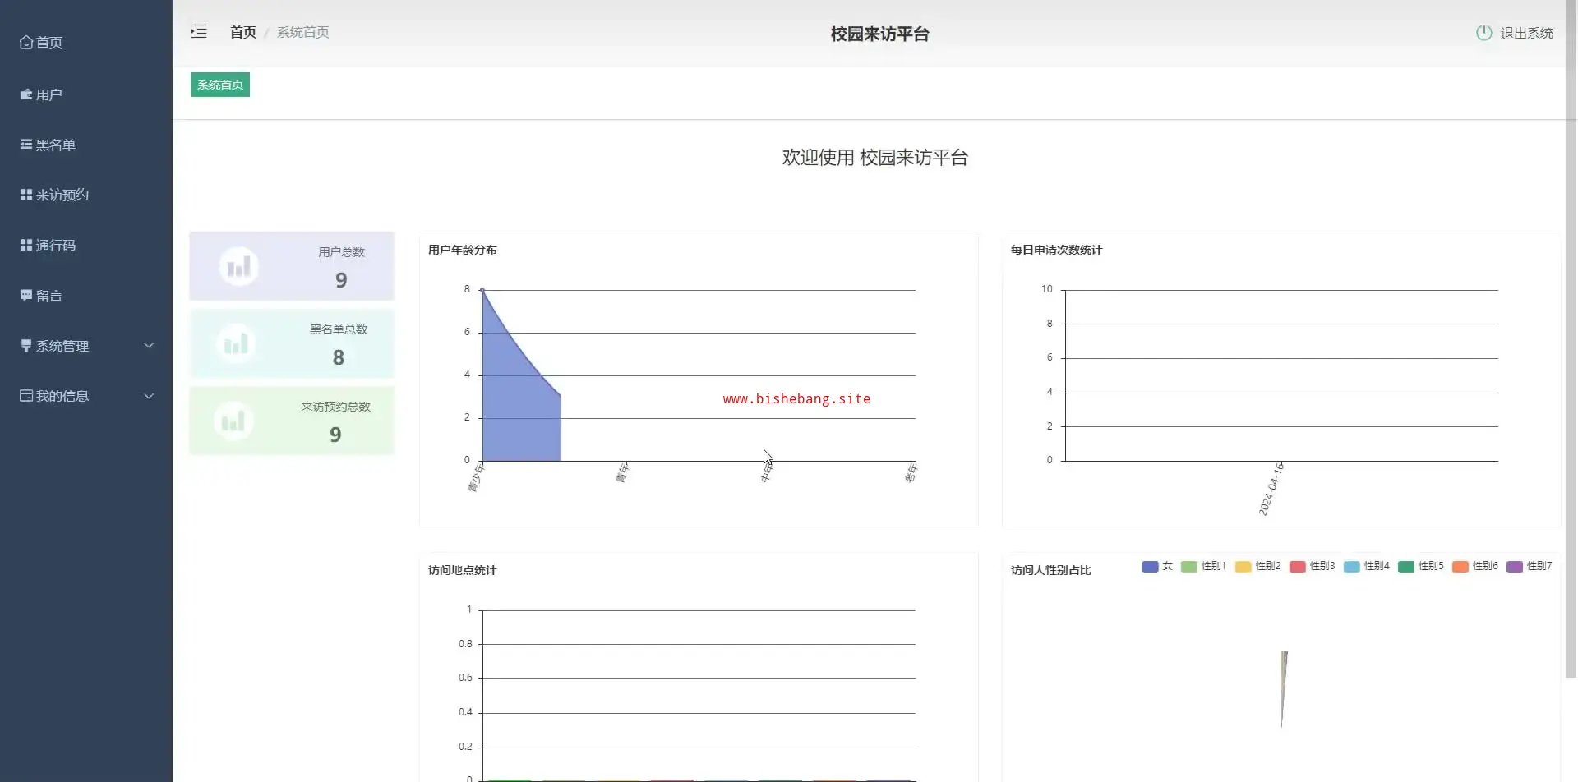Click the 欢迎使用 校园来访平台 welcome text
This screenshot has width=1578, height=782.
click(874, 158)
